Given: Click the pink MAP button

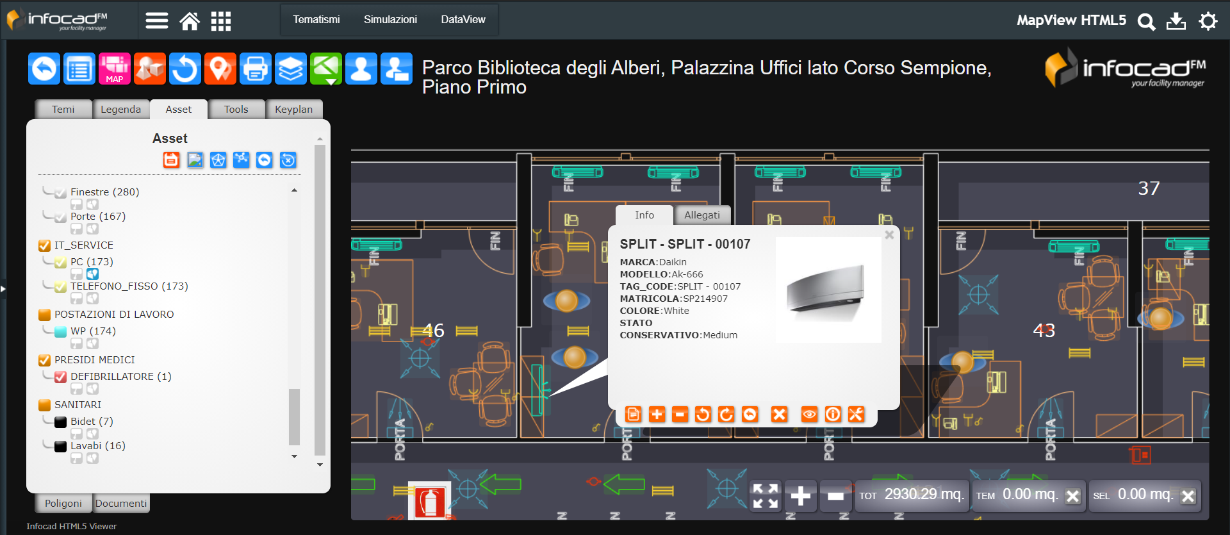Looking at the screenshot, I should (x=115, y=69).
